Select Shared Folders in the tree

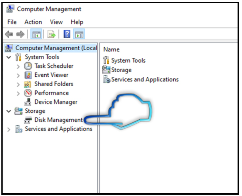click(54, 84)
